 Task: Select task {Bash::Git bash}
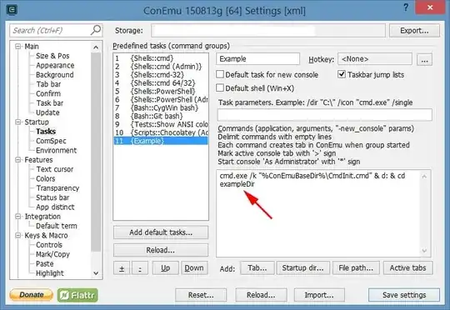pos(161,116)
